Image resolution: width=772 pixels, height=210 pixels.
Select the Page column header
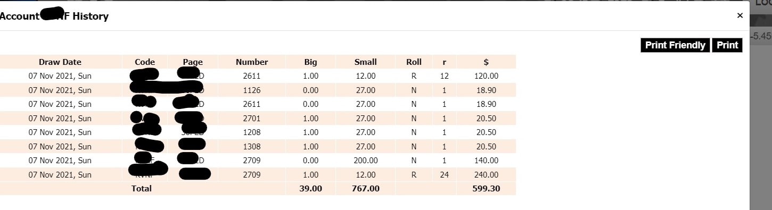193,62
